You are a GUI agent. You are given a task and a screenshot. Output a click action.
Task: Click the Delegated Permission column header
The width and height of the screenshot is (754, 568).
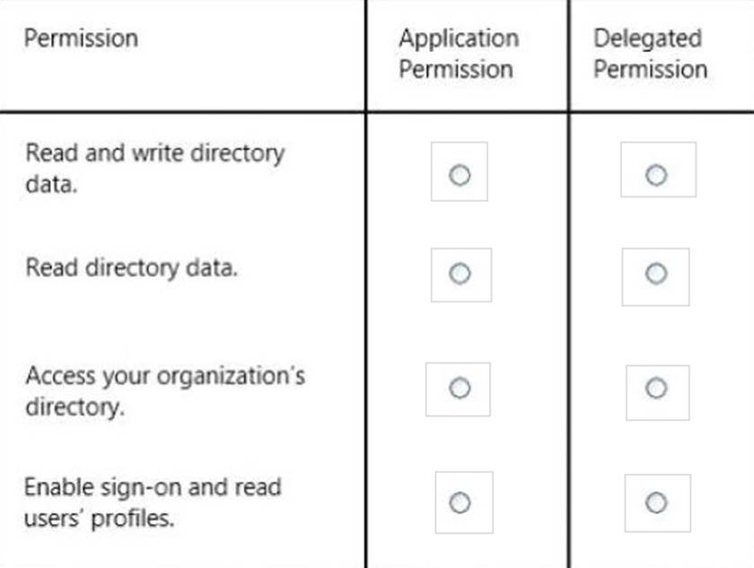[650, 54]
